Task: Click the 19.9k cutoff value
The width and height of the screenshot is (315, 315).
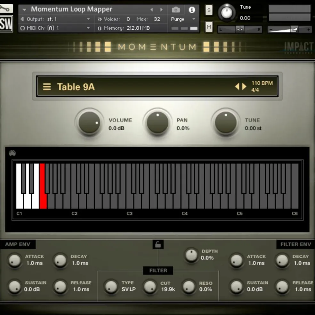Action: click(168, 289)
